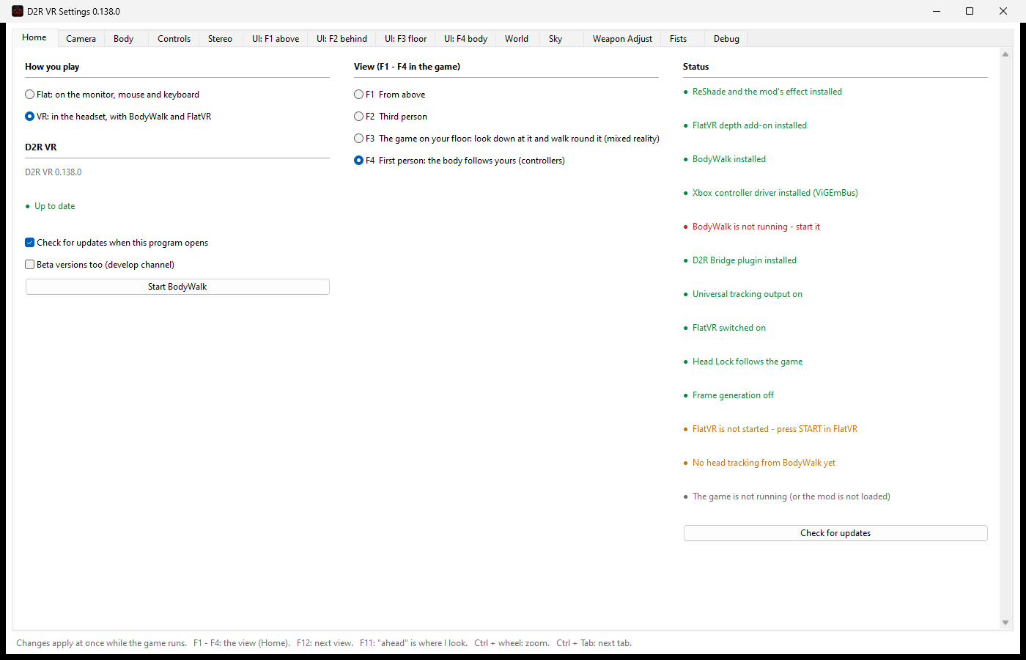The width and height of the screenshot is (1026, 660).
Task: Choose F3 game on your floor view
Action: pos(506,139)
